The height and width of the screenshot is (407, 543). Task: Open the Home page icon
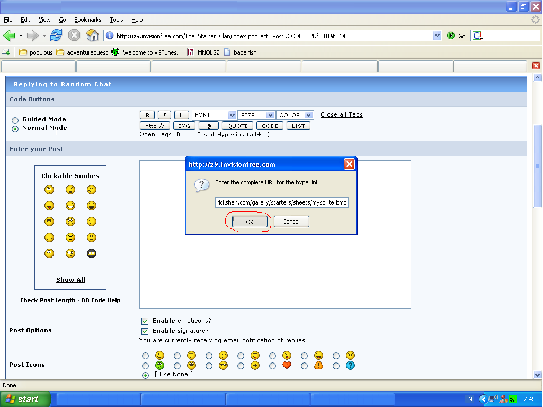click(x=93, y=35)
